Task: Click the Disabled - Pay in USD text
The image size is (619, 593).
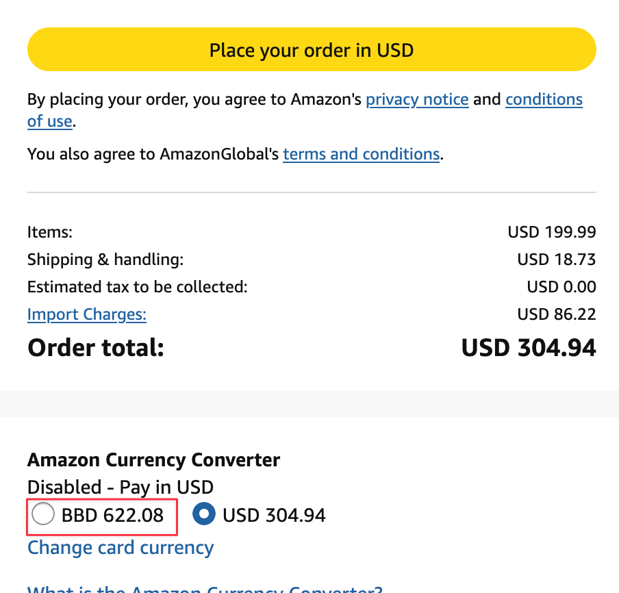Action: pos(120,488)
